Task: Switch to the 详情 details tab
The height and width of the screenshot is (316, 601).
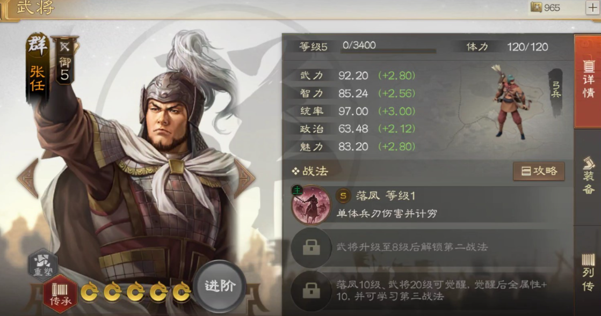Action: [588, 81]
